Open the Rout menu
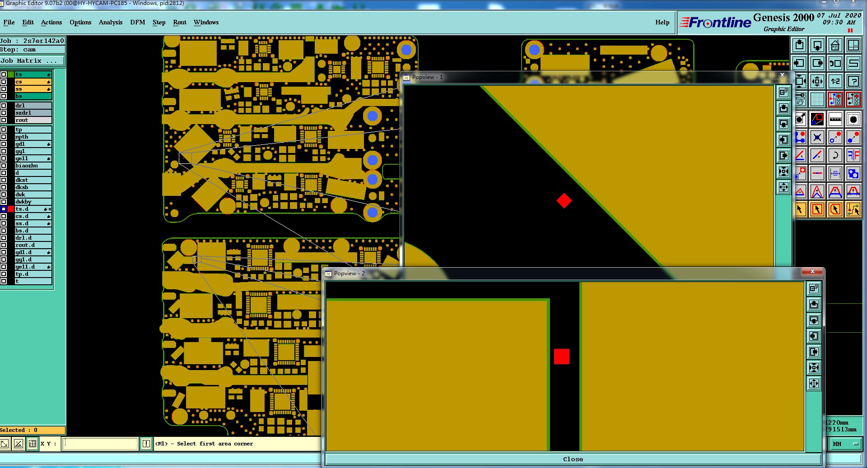This screenshot has width=867, height=468. [x=180, y=22]
